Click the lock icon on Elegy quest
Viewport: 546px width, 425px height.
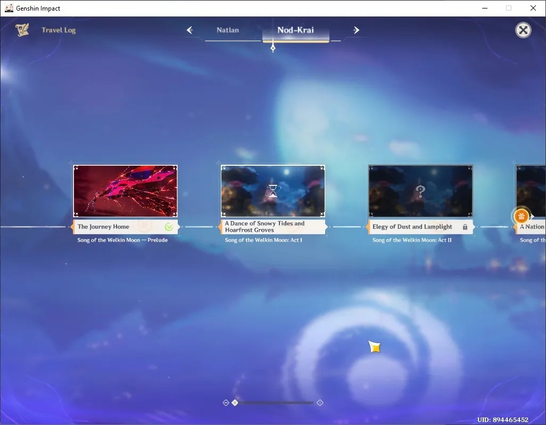pyautogui.click(x=465, y=227)
